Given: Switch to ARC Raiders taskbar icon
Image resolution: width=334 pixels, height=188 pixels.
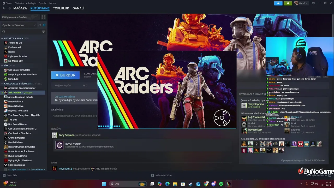Looking at the screenshot, I should pyautogui.click(x=229, y=184).
